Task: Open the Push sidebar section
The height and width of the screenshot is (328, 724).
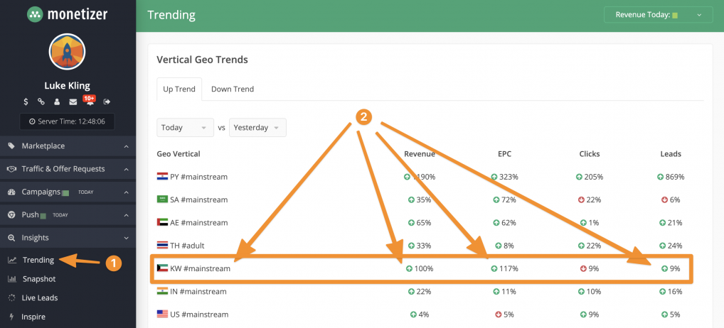Action: (68, 214)
